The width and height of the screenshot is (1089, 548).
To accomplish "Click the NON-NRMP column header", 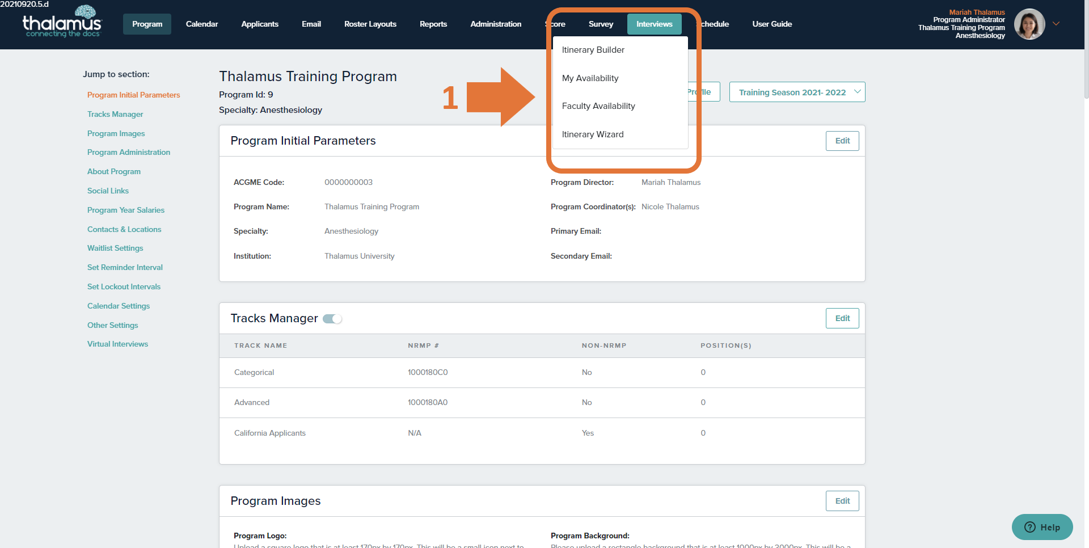I will click(604, 345).
